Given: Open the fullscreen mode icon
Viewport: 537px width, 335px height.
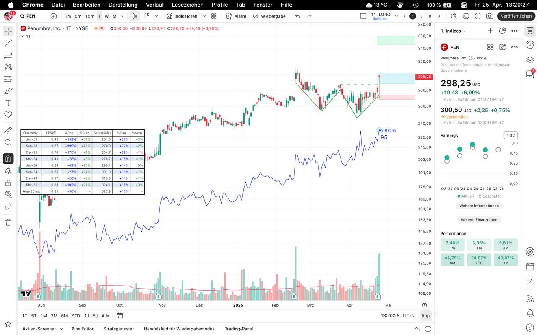Looking at the screenshot, I should 478,16.
